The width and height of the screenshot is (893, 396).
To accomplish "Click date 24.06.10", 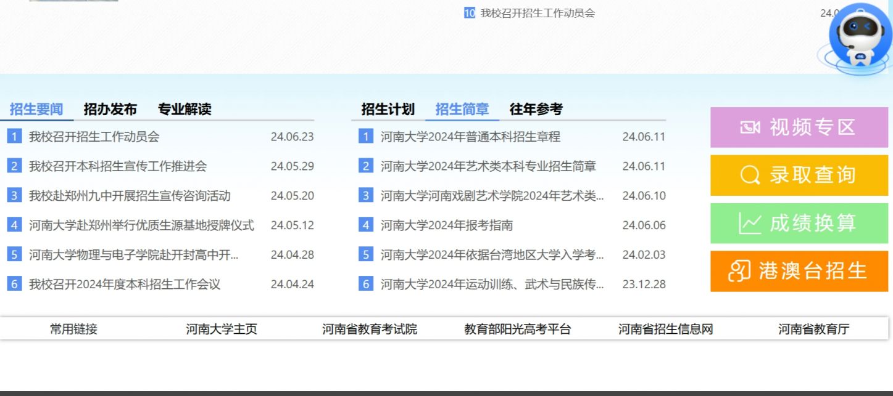I will (x=644, y=196).
